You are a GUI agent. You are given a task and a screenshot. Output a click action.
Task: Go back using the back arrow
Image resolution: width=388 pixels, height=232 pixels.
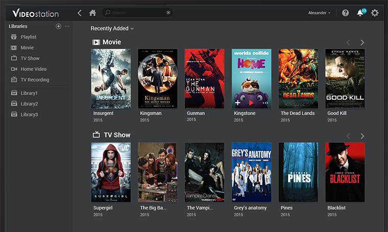click(x=79, y=13)
